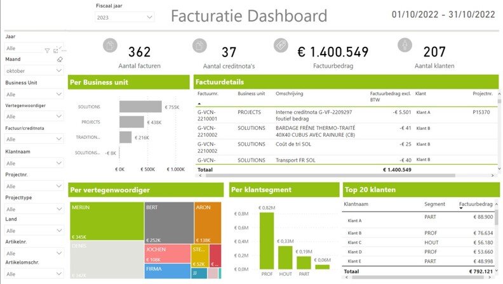Select the blue FIRMA treemap tile
The width and height of the screenshot is (503, 284).
click(168, 271)
